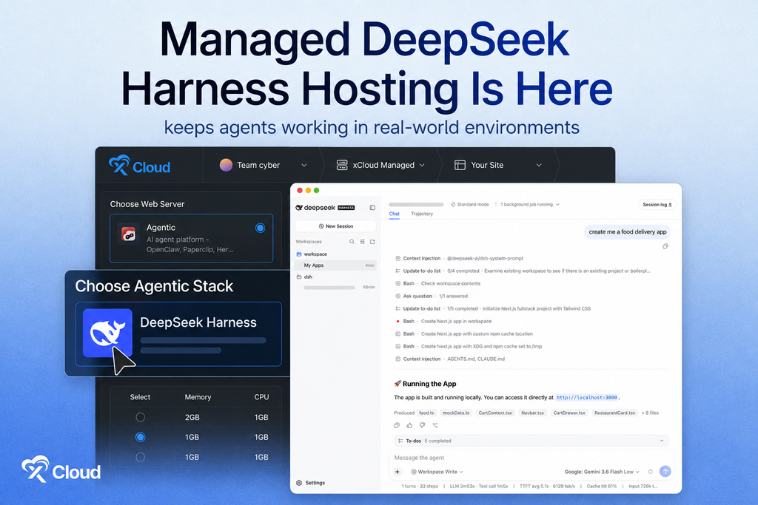
Task: Click the window icon beside Your Site
Action: [460, 165]
